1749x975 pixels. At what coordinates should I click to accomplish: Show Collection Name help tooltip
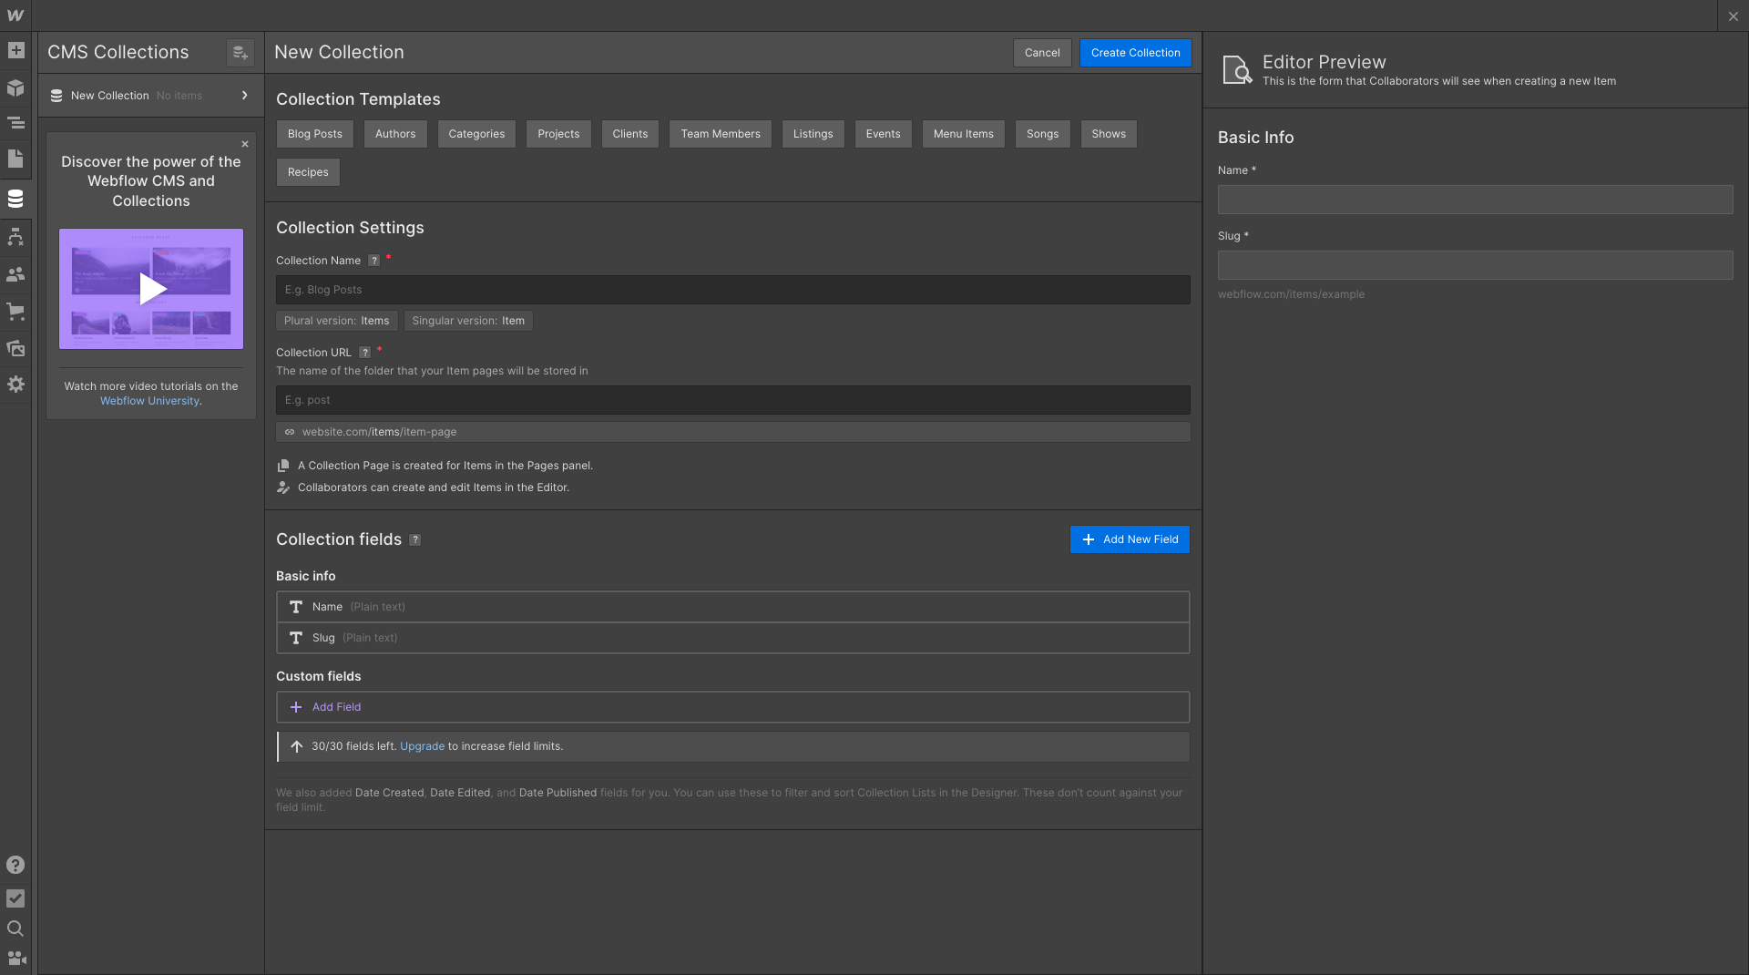click(x=373, y=261)
